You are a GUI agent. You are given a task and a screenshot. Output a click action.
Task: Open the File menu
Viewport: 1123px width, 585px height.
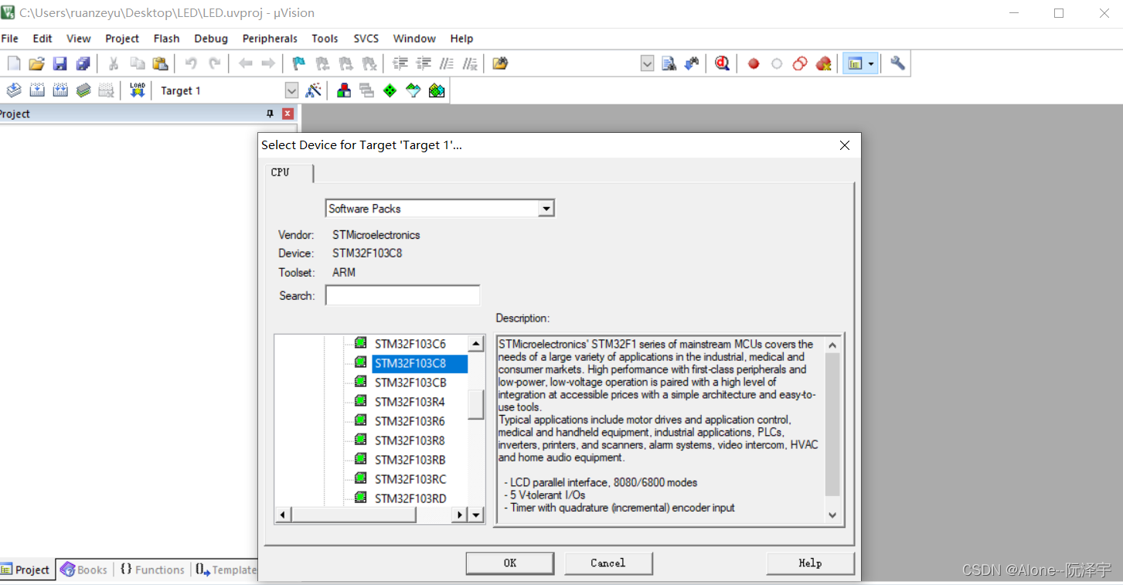(10, 38)
